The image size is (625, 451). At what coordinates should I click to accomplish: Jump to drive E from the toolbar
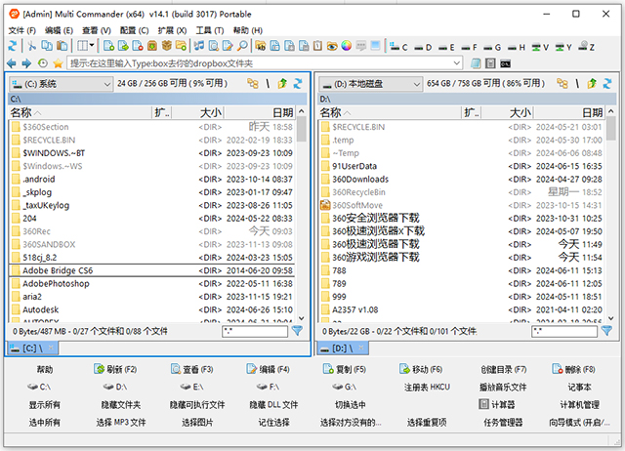click(446, 48)
